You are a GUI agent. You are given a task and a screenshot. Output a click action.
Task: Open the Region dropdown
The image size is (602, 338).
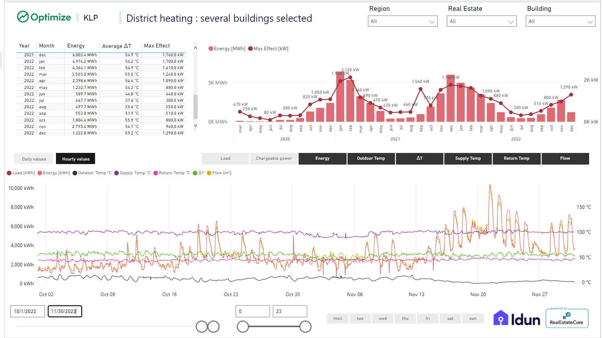402,21
